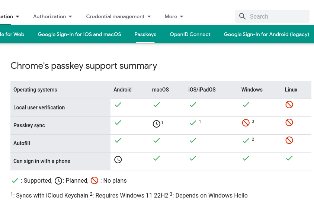Open the OpenID Connect tab

pyautogui.click(x=190, y=35)
